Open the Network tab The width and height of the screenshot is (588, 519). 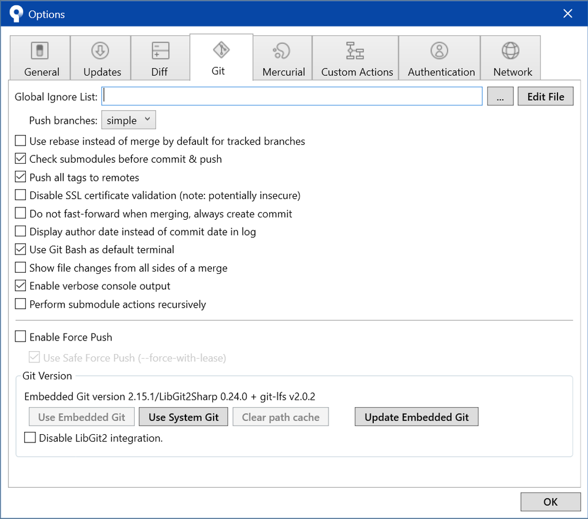click(510, 57)
